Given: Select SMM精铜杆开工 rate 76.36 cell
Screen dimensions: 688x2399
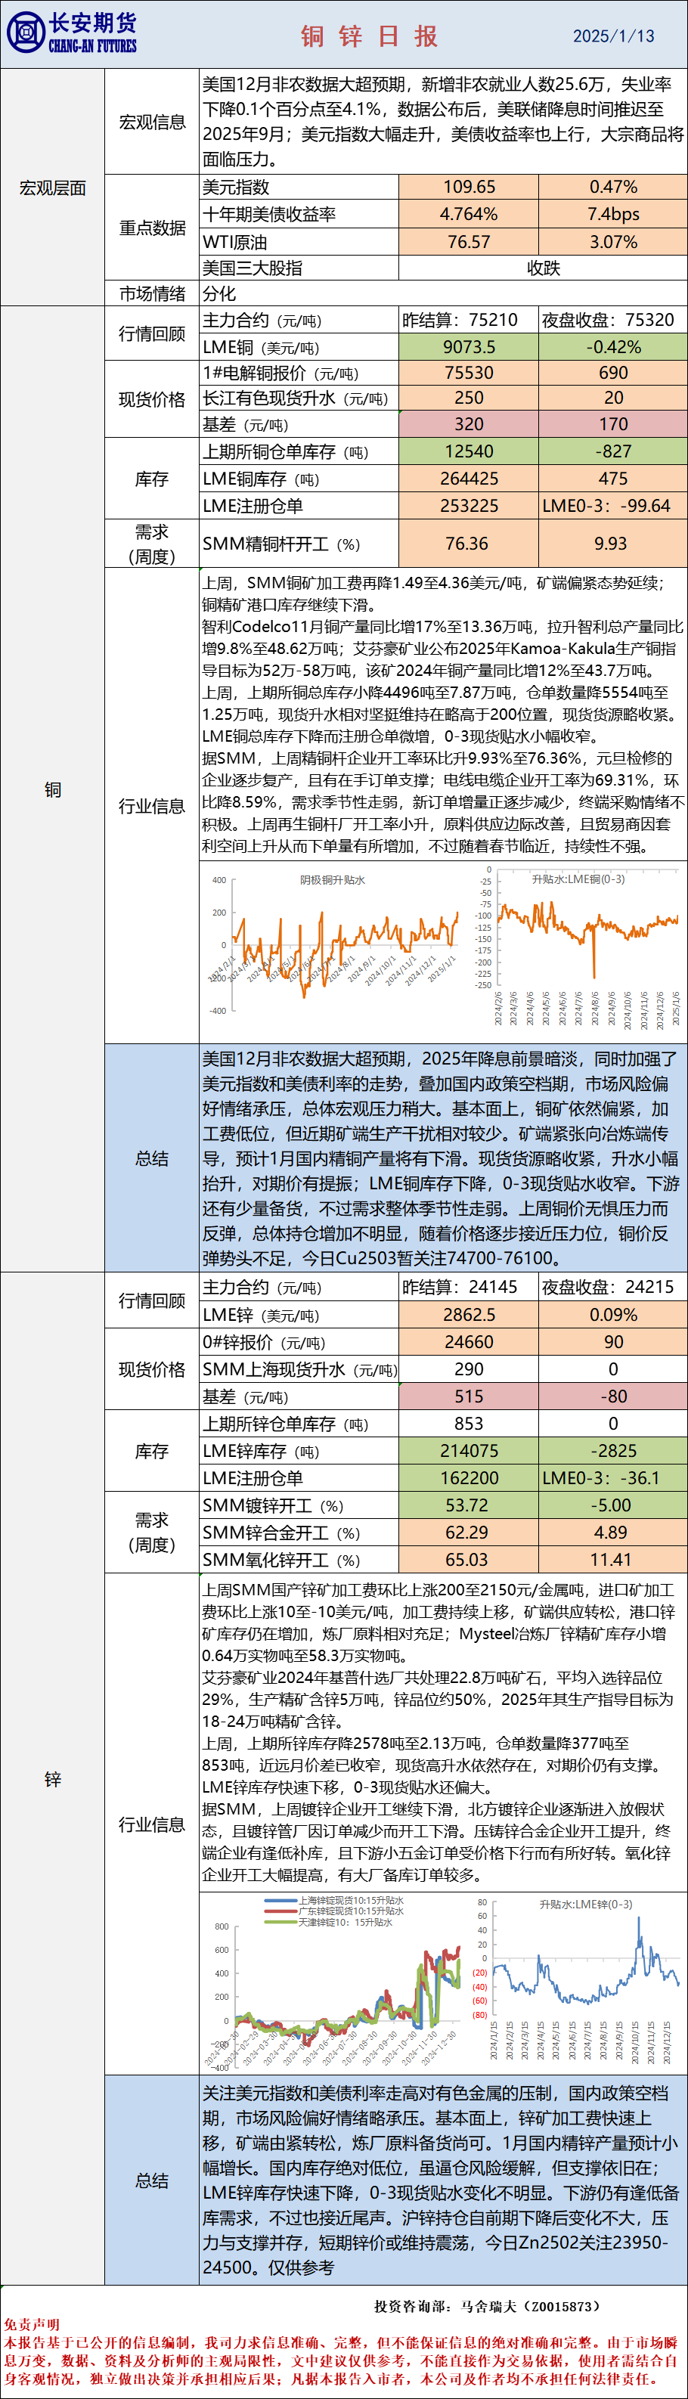Looking at the screenshot, I should (468, 544).
